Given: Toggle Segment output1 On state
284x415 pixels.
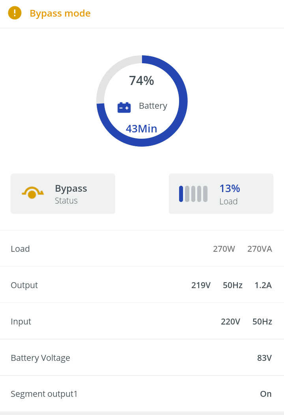Looking at the screenshot, I should click(266, 394).
